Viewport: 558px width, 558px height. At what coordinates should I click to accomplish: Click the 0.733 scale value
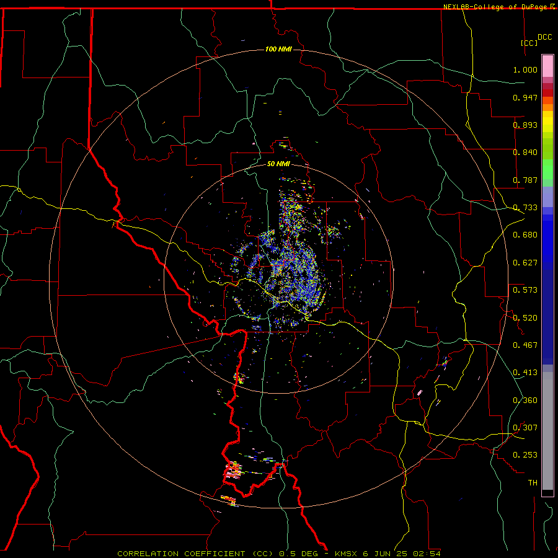click(x=525, y=208)
